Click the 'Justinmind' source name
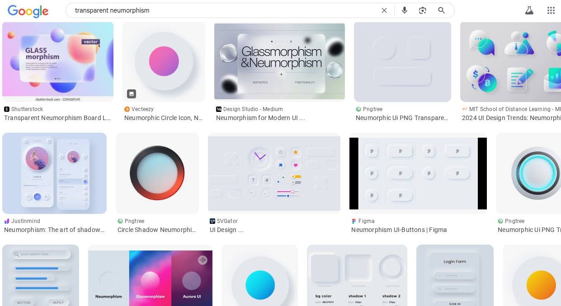Image resolution: width=561 pixels, height=306 pixels. pos(26,221)
